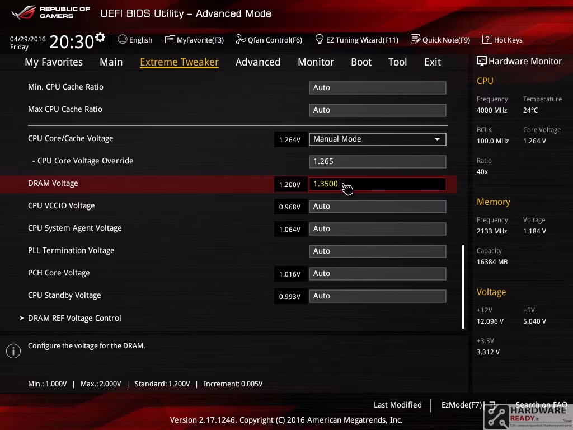Open the CPU Core/Cache Voltage Manual Mode dropdown
573x430 pixels.
378,139
